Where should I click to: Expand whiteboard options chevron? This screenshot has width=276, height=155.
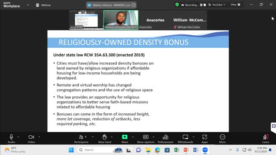(x=194, y=137)
